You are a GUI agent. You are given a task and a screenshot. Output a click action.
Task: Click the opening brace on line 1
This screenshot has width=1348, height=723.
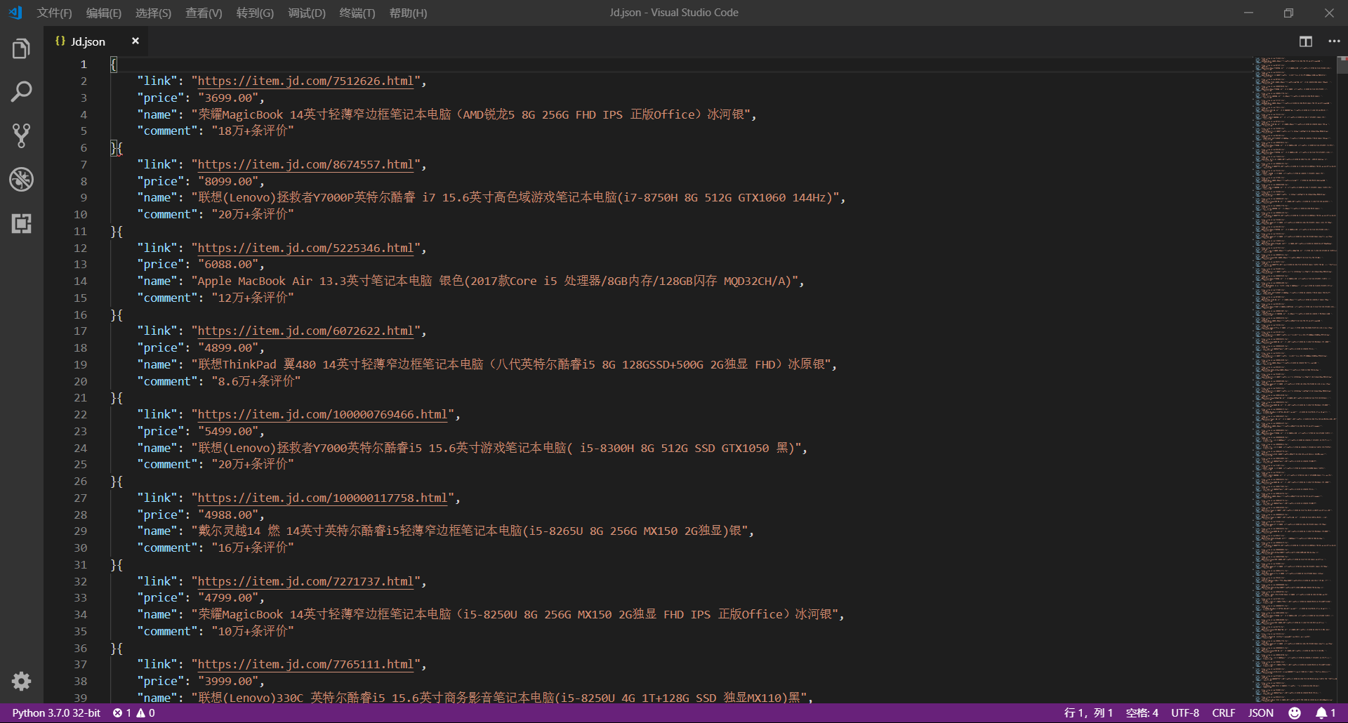[x=113, y=65]
